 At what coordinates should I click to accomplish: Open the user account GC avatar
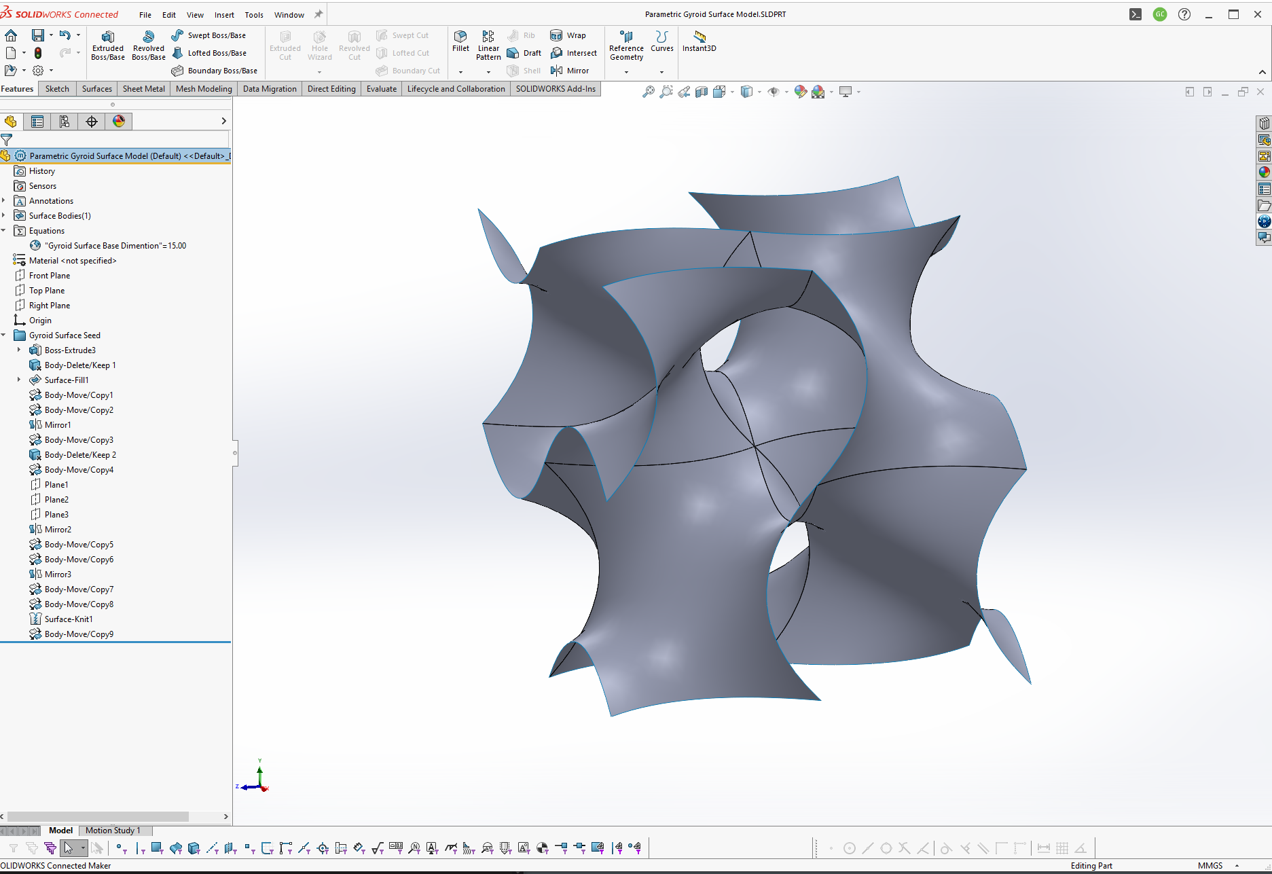pos(1160,14)
